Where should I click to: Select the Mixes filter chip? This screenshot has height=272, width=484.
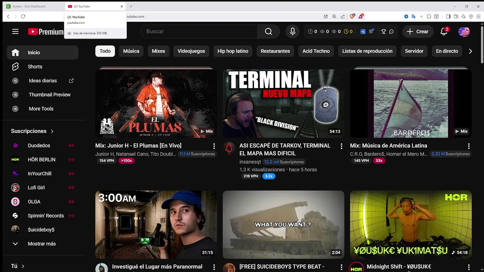pyautogui.click(x=158, y=51)
